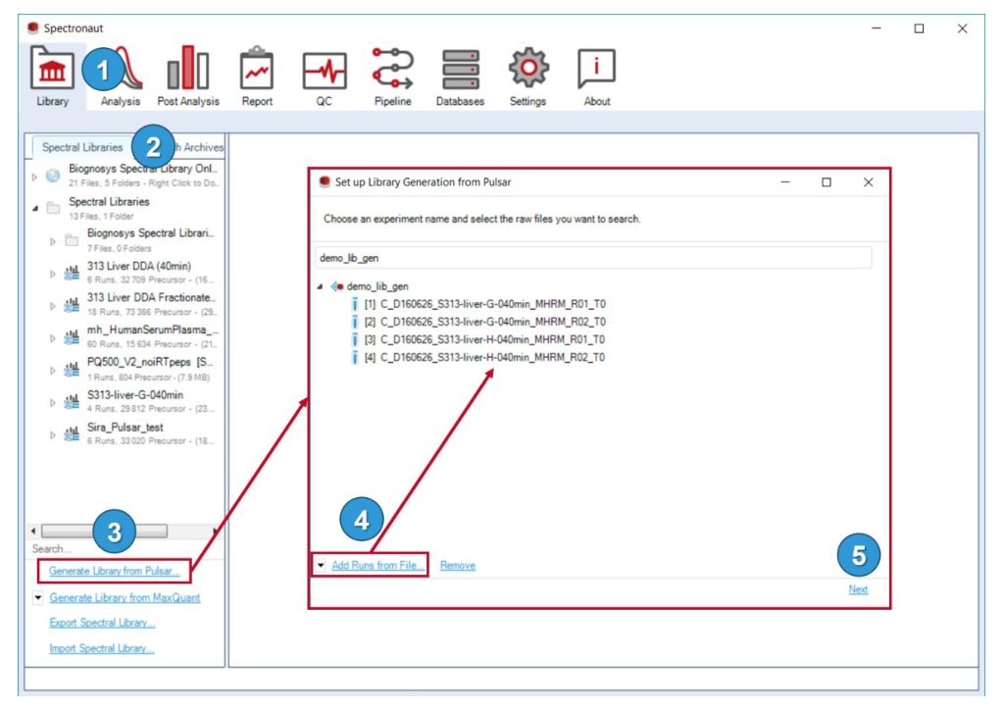Click the mh_HumanSerumPlasma library icon
Viewport: 1003px width, 710px height.
coord(72,337)
